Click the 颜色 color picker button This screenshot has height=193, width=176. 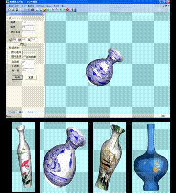point(22,44)
